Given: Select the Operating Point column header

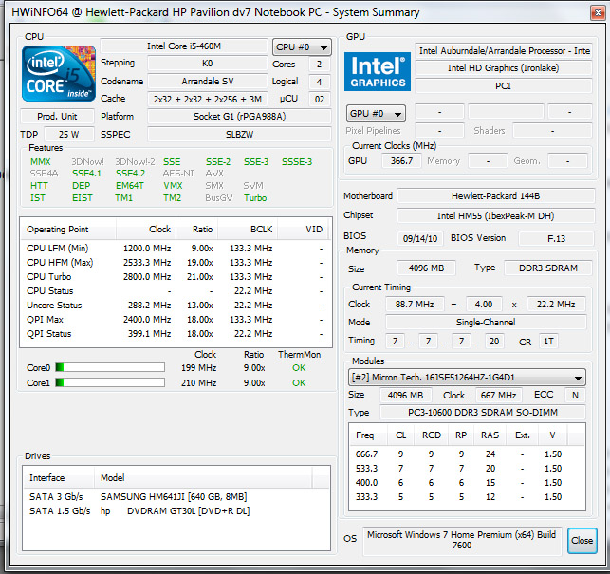Looking at the screenshot, I should click(x=68, y=230).
